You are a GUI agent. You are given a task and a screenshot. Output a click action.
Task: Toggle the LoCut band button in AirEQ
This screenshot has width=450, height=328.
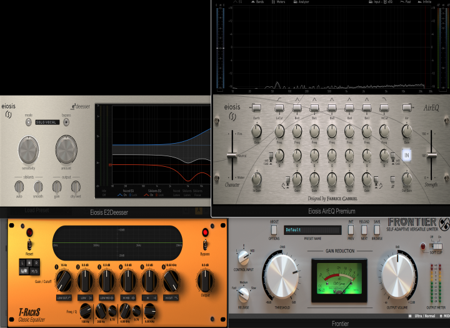[279, 108]
